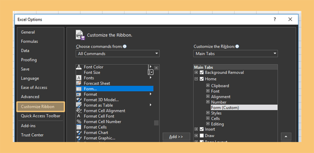Open Format as Table submenu arrow

coord(150,105)
